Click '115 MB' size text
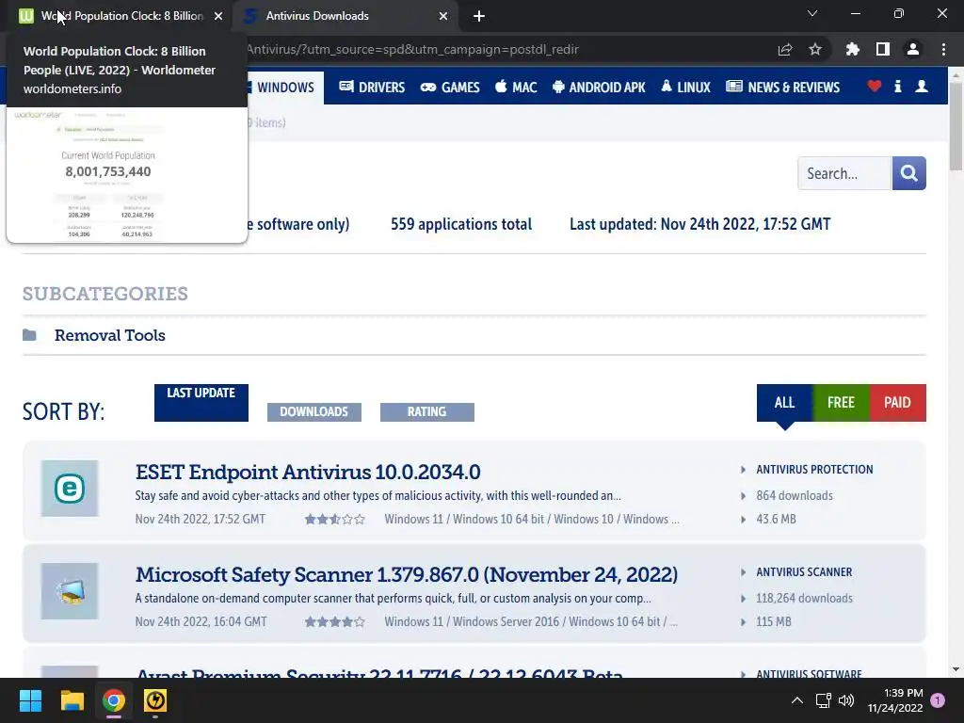Image resolution: width=964 pixels, height=723 pixels. point(774,621)
